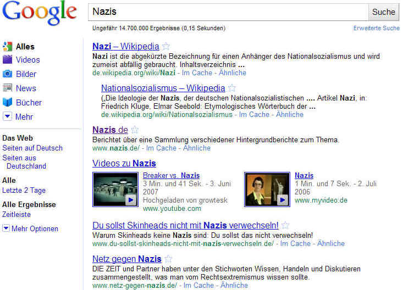Click the Bücher book icon
Screen dimensions: 403x290
(8, 102)
